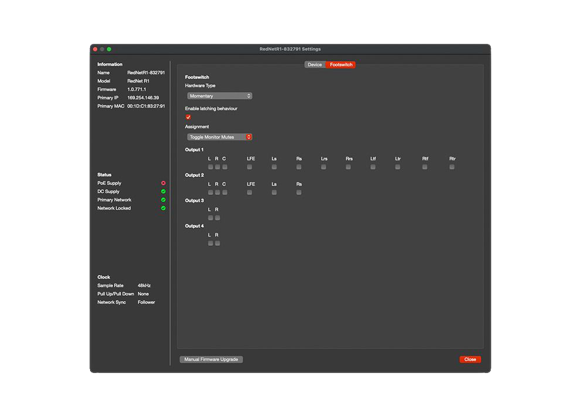Open the Toggle Monitor Mutes assignment dropdown
565x414 pixels.
click(219, 138)
